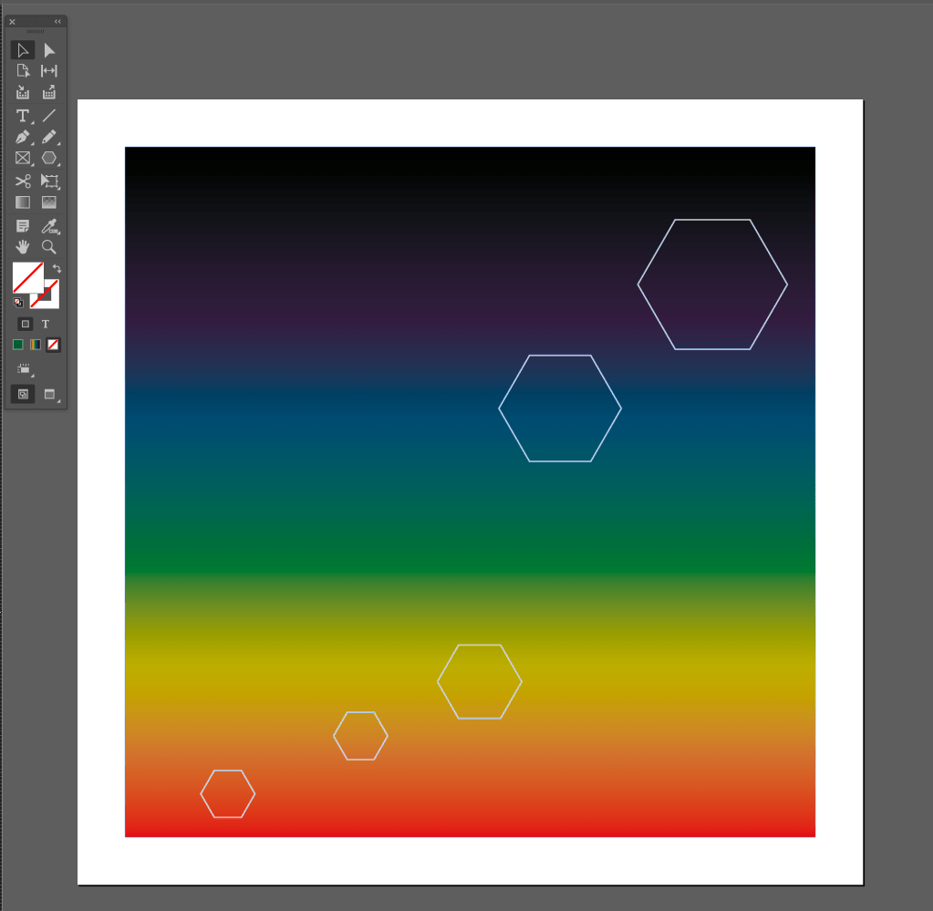Toggle formatting affects text
Viewport: 933px width, 911px height.
coord(46,324)
